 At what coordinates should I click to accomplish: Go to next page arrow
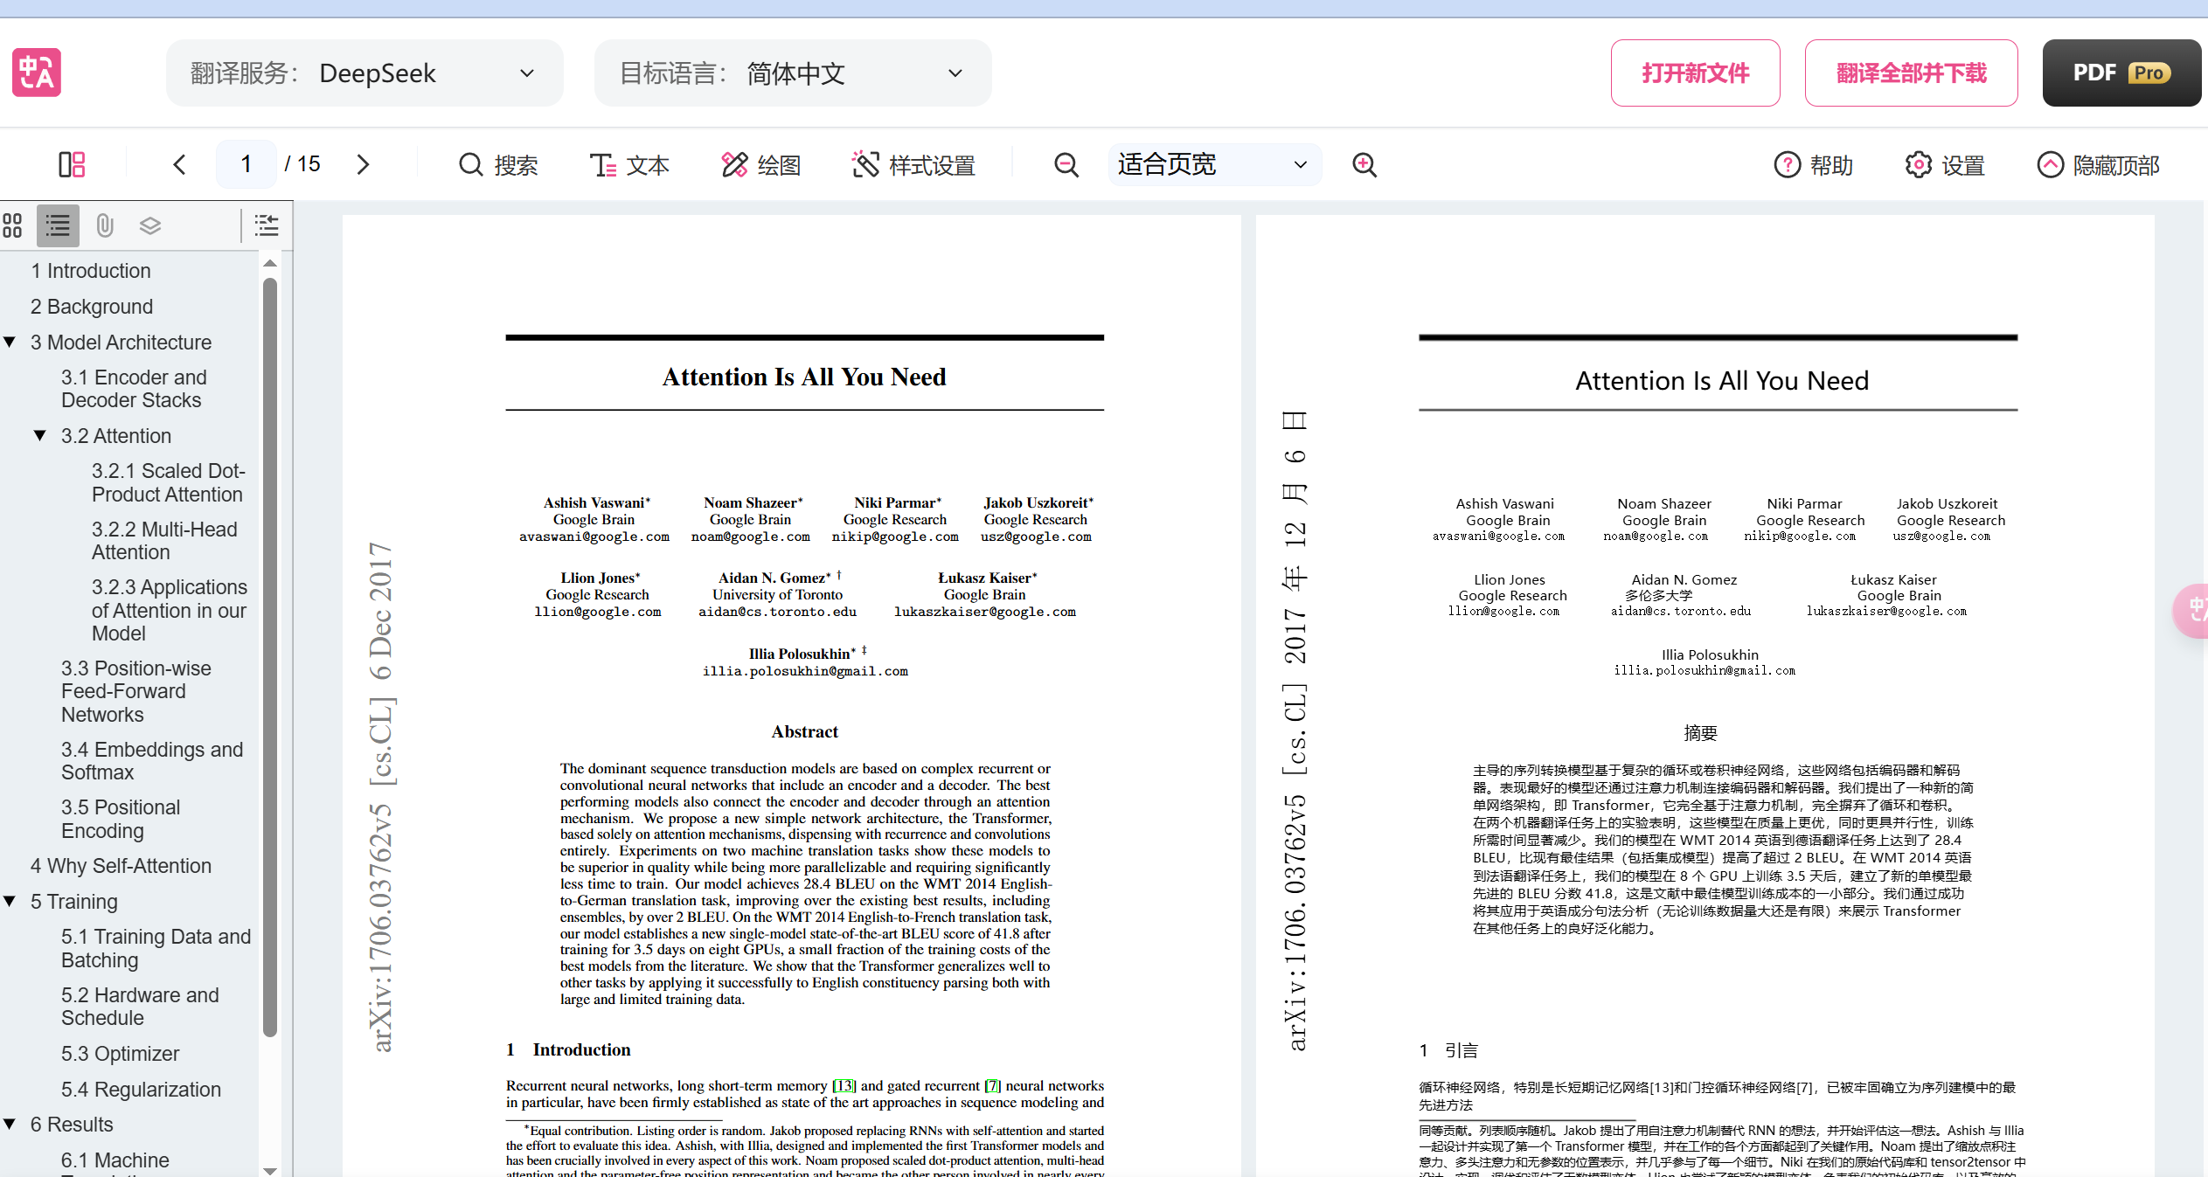point(363,164)
